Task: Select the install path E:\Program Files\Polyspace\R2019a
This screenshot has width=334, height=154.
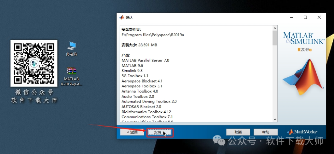Action: 153,35
